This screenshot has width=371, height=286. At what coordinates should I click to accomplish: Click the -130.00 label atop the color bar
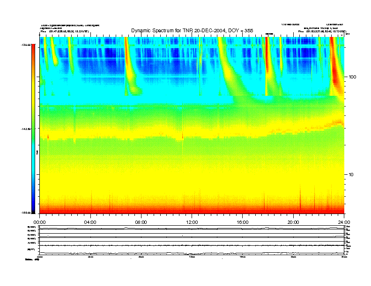[x=26, y=44]
